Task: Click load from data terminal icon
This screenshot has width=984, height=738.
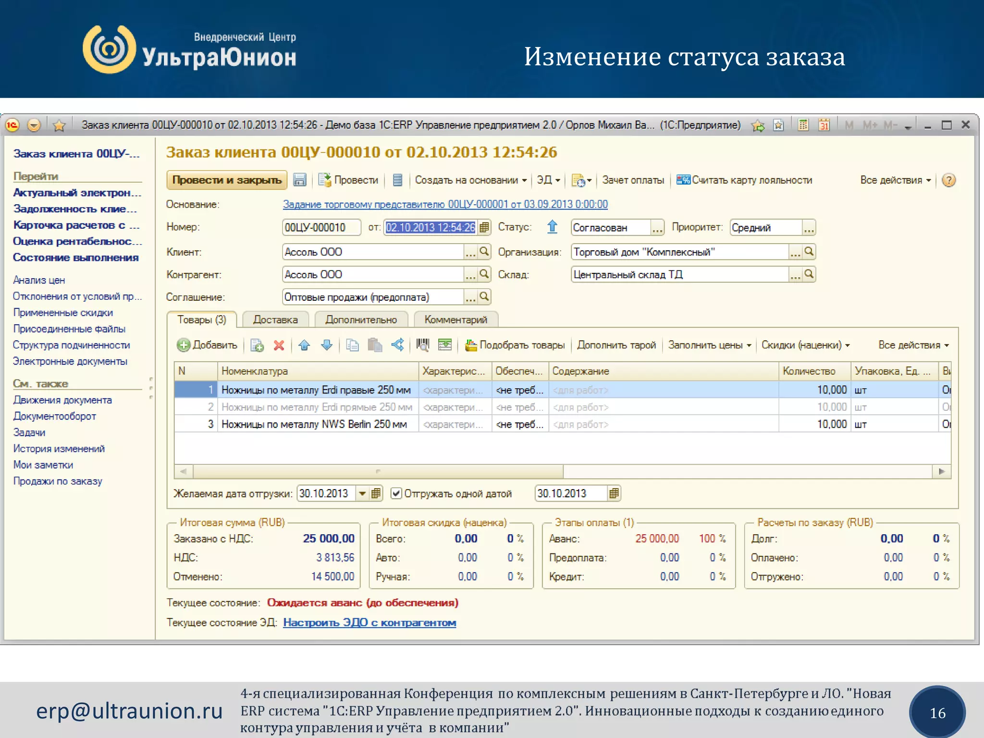Action: (445, 344)
